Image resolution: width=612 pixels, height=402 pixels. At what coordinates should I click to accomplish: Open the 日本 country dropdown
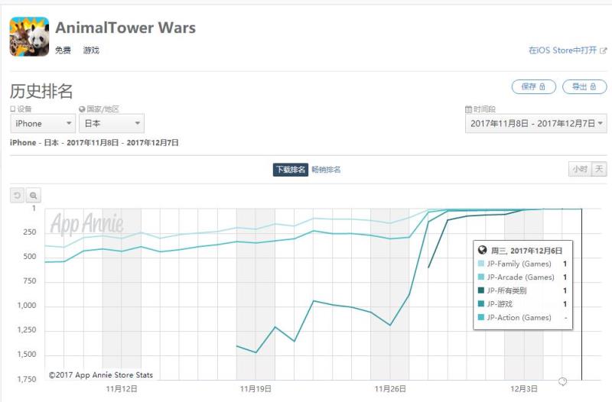[112, 124]
